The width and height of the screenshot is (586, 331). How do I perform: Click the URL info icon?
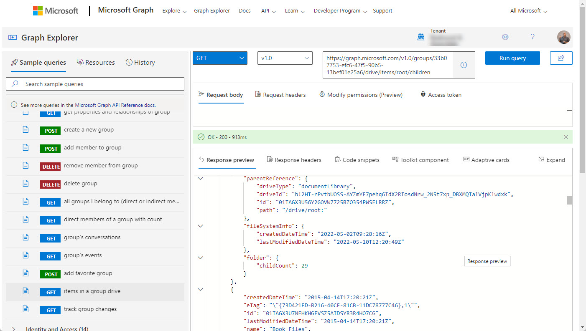coord(464,65)
